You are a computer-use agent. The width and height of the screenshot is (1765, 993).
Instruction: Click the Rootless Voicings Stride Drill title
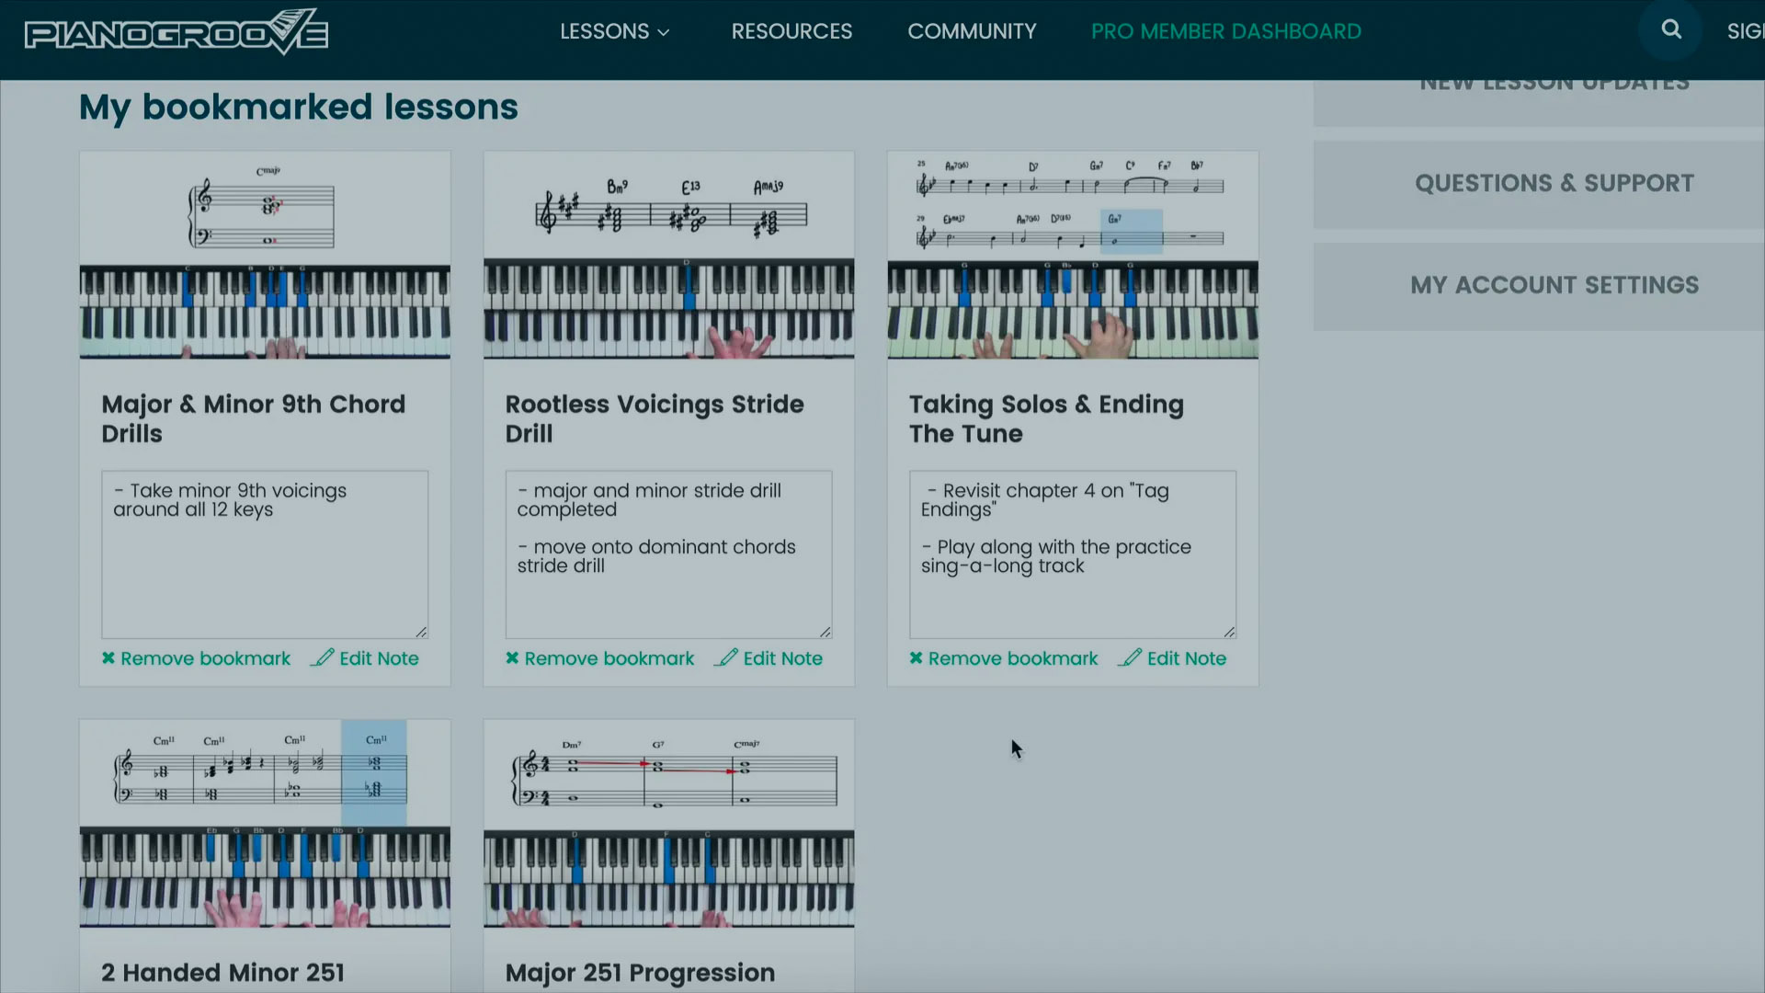click(655, 418)
